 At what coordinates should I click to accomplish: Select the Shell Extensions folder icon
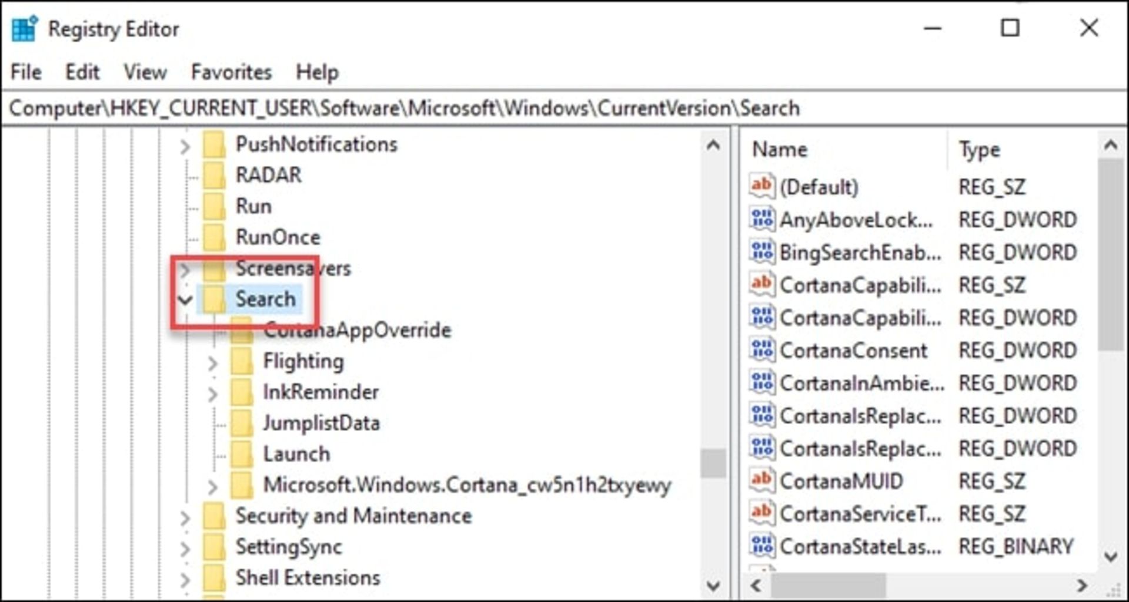coord(214,578)
